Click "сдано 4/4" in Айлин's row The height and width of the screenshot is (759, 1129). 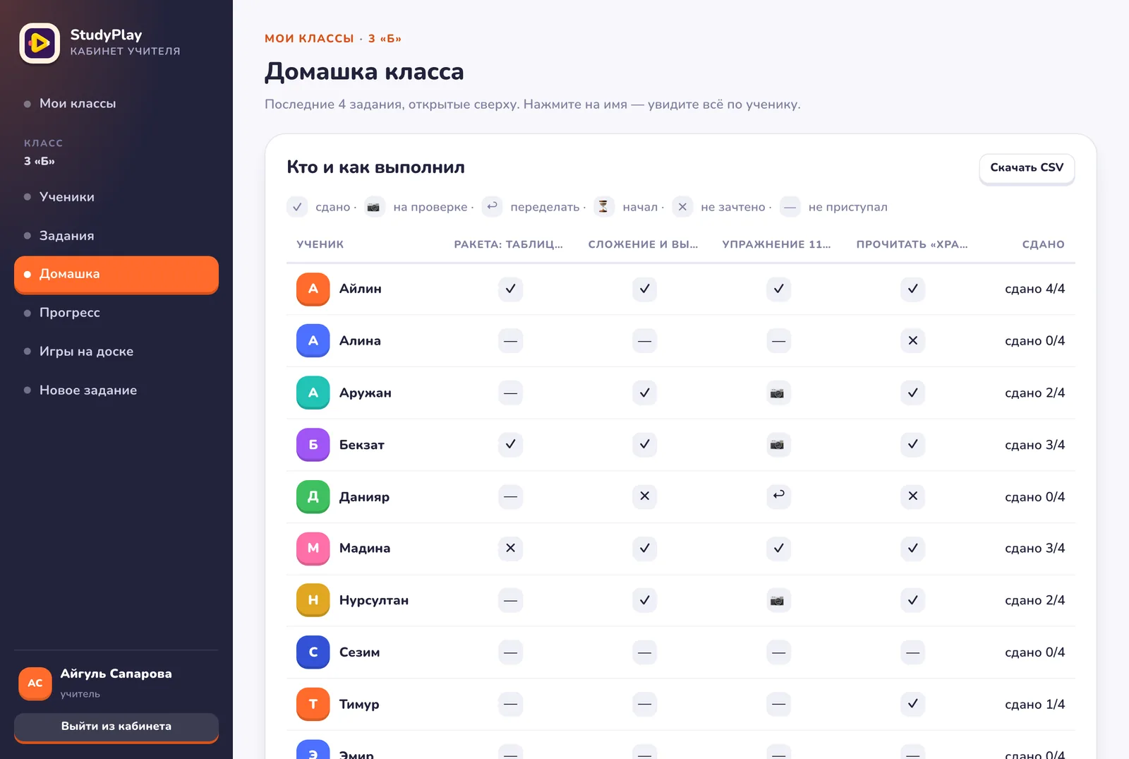pos(1034,289)
